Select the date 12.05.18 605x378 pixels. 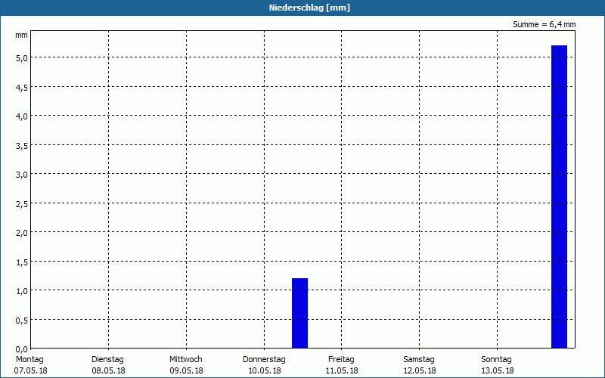420,371
